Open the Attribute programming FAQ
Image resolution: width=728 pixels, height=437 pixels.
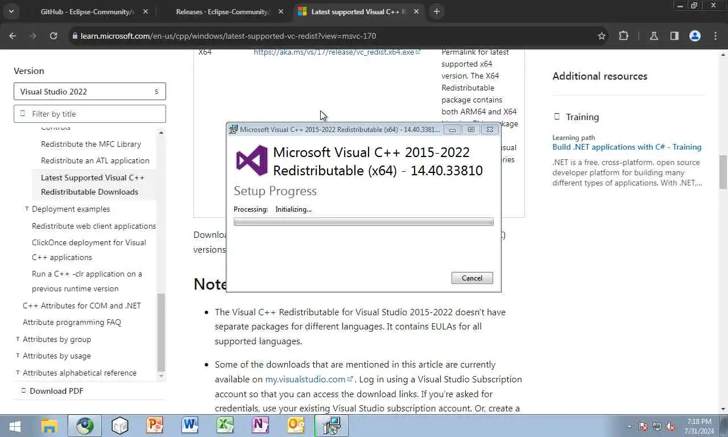click(x=72, y=322)
